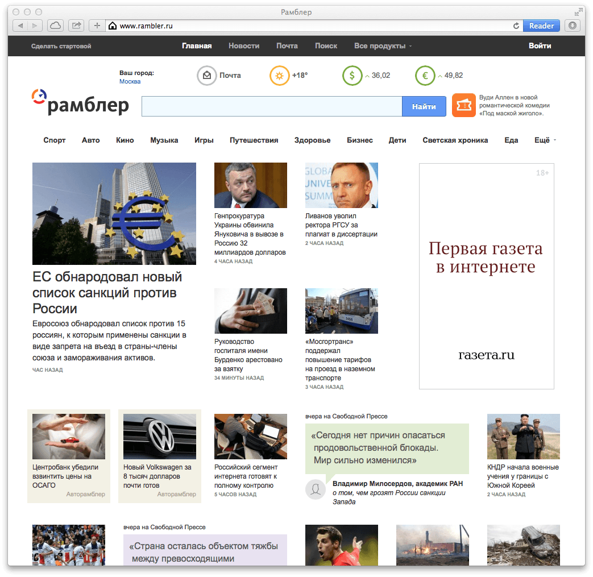Viewport: 593px width, 577px height.
Task: Click the +18° temperature value
Action: pos(300,75)
